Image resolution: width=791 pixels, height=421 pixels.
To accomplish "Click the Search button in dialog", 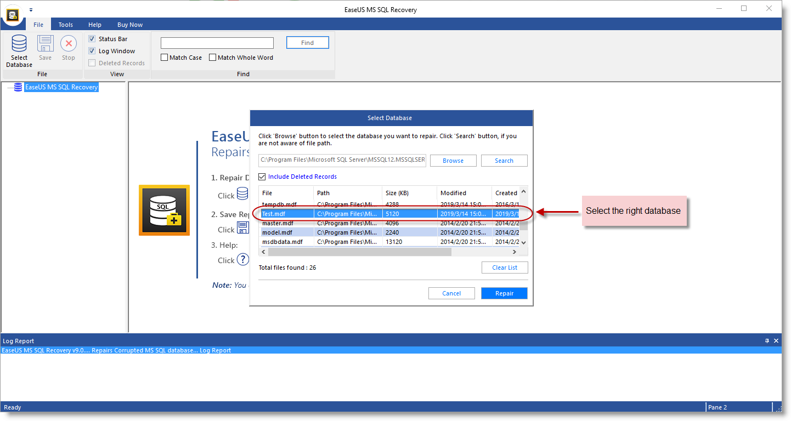I will (504, 161).
